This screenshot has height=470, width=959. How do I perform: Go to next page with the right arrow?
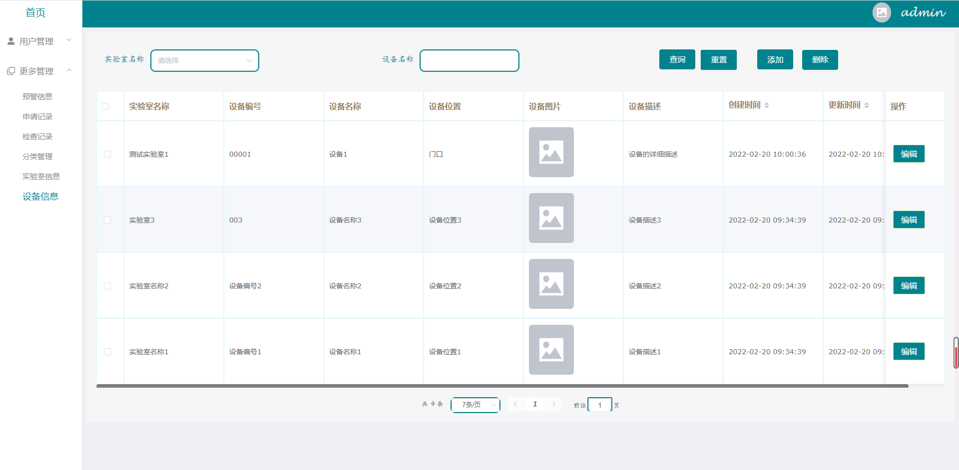[553, 404]
